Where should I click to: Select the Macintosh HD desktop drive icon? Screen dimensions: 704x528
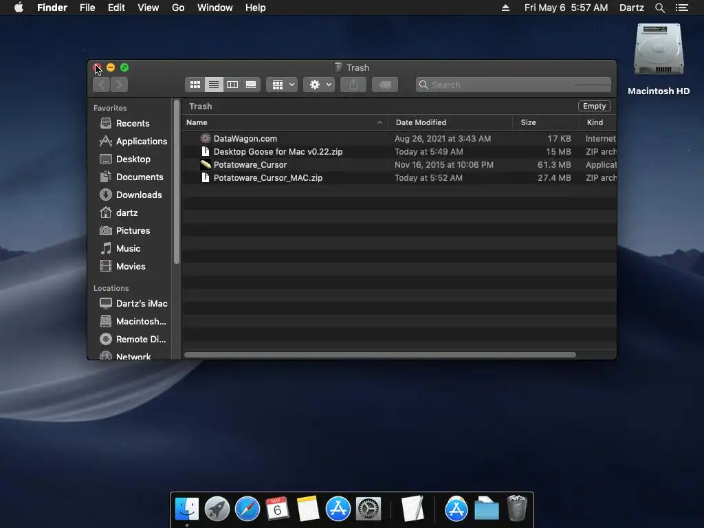(659, 49)
